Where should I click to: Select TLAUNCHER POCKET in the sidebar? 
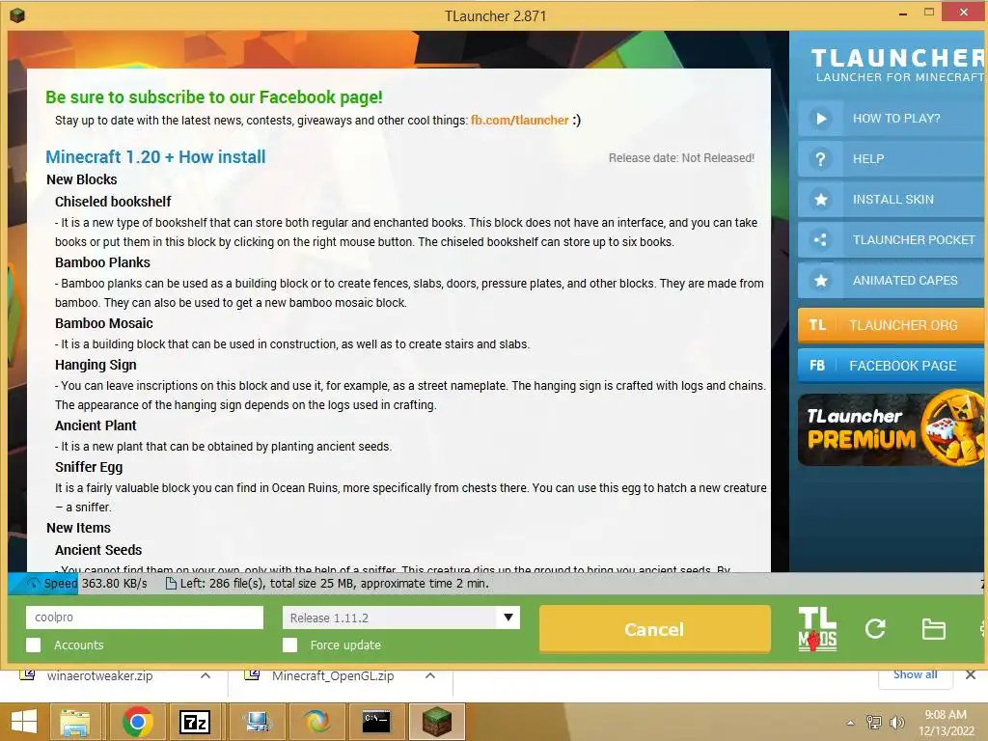tap(892, 240)
